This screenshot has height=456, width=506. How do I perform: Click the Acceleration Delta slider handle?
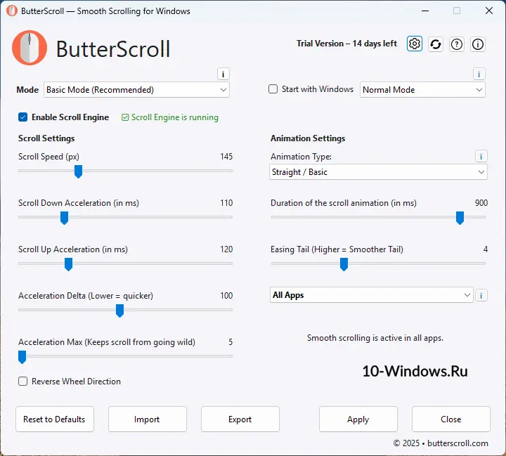tap(119, 311)
